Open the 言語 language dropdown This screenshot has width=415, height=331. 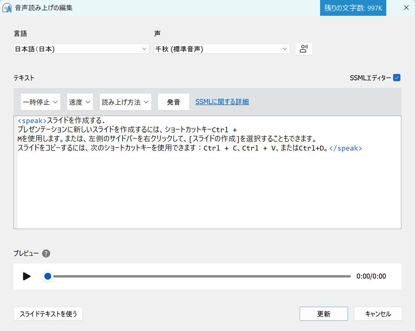click(81, 49)
